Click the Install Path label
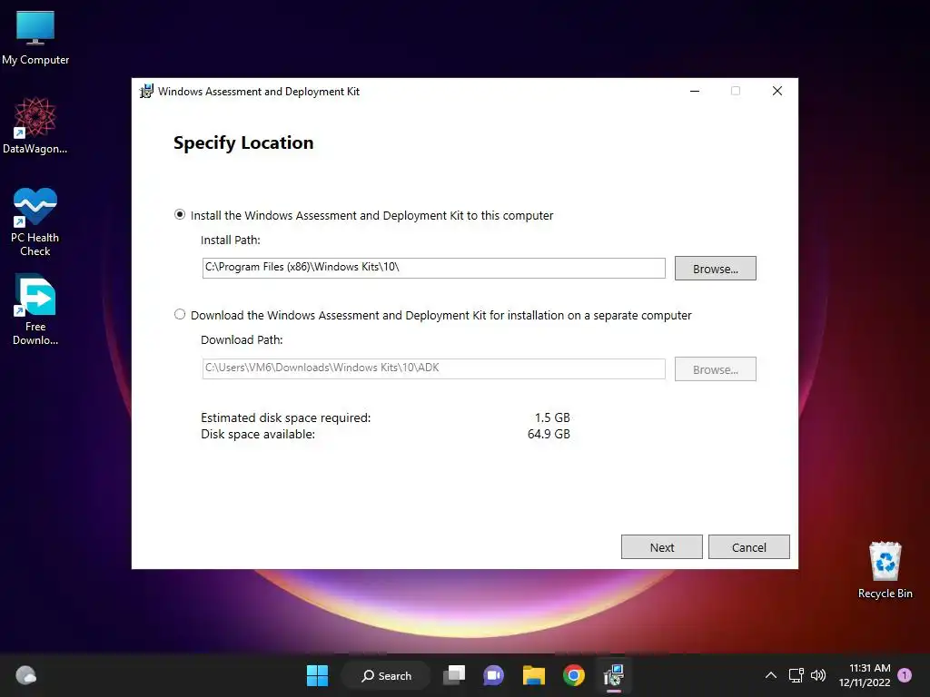The height and width of the screenshot is (697, 930). (x=231, y=240)
